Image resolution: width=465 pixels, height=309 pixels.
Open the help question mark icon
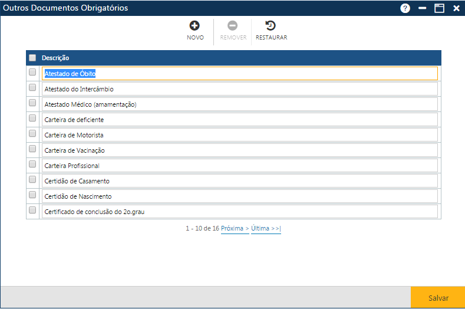pyautogui.click(x=405, y=8)
